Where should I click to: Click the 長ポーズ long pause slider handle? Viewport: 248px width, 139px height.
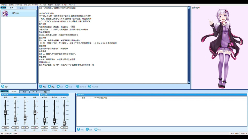click(55, 120)
